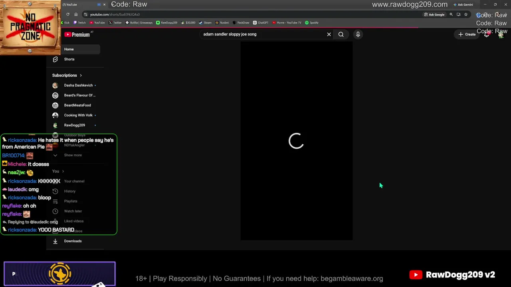511x287 pixels.
Task: Open the YouTube bookmark in bookmarks bar
Action: (x=97, y=23)
